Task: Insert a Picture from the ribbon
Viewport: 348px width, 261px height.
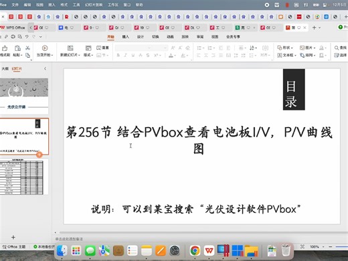Action: click(307, 48)
